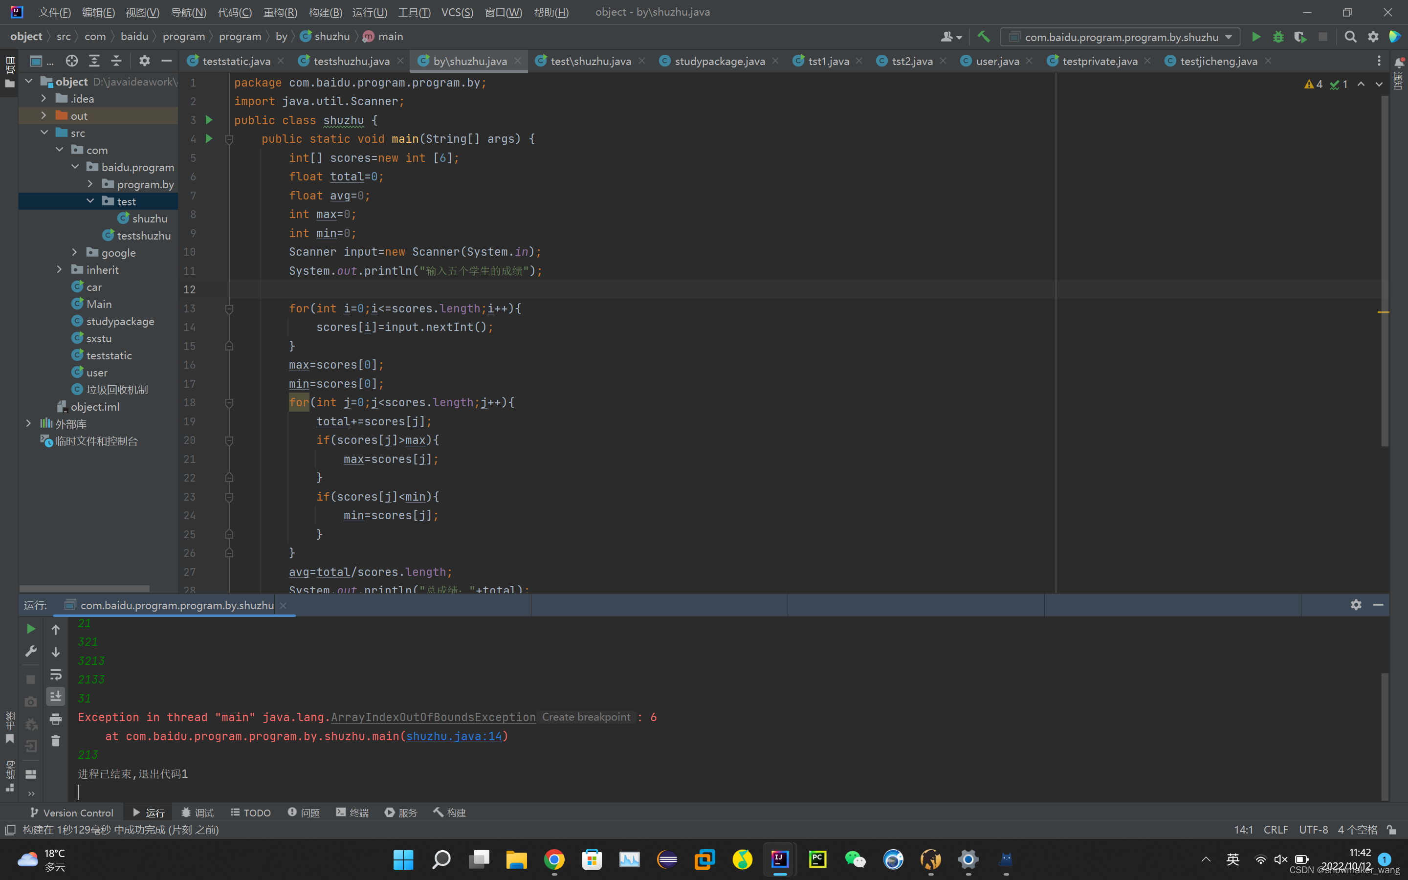The height and width of the screenshot is (880, 1408).
Task: Open Search Everywhere magnifier icon
Action: [1350, 37]
